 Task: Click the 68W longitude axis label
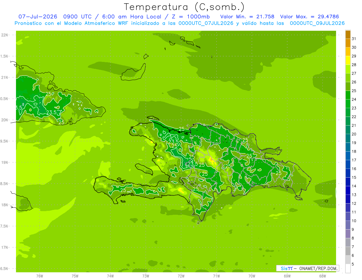coord(322,276)
